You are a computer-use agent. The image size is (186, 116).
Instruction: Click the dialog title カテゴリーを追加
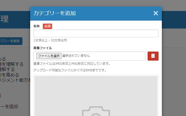point(55,13)
